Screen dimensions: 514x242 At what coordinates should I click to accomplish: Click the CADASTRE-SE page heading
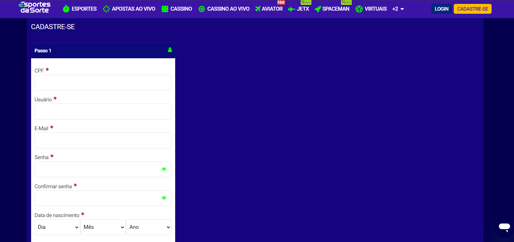[53, 27]
